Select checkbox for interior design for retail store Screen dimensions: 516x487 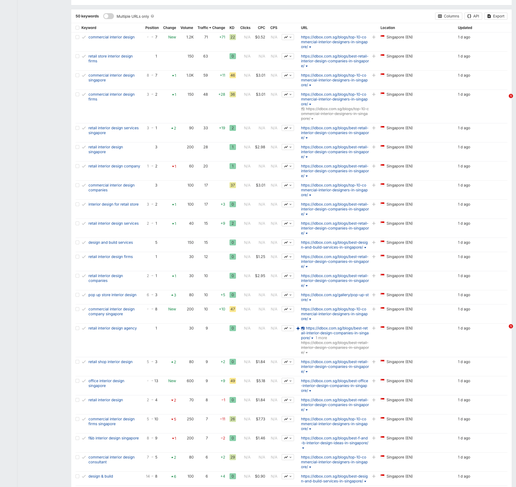point(77,204)
